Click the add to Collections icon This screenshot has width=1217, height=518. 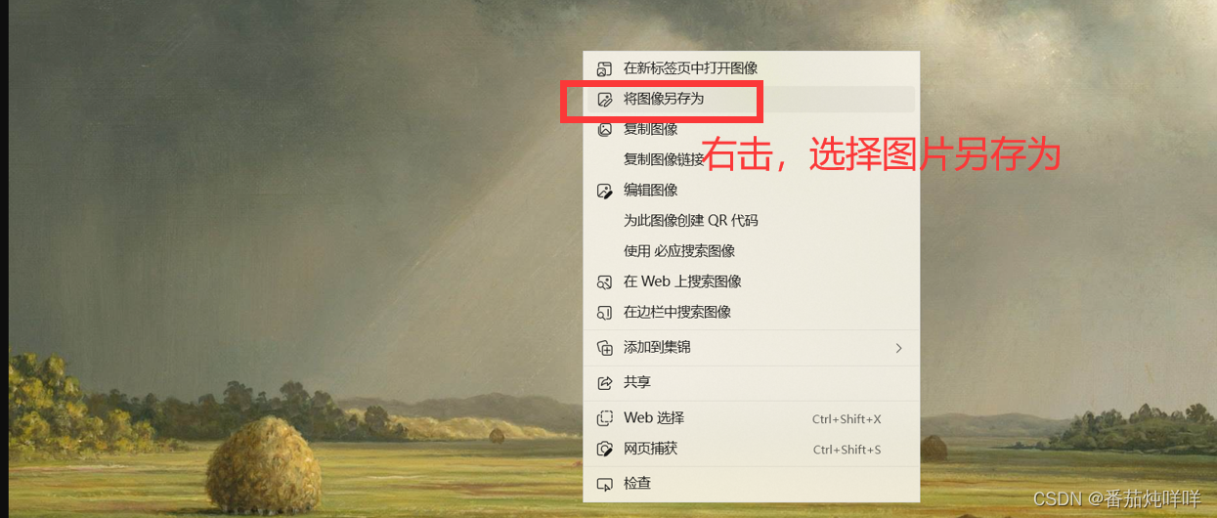point(604,348)
